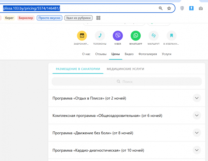This screenshot has width=208, height=161.
Task: Open the Отзывы section
Action: pyautogui.click(x=101, y=54)
